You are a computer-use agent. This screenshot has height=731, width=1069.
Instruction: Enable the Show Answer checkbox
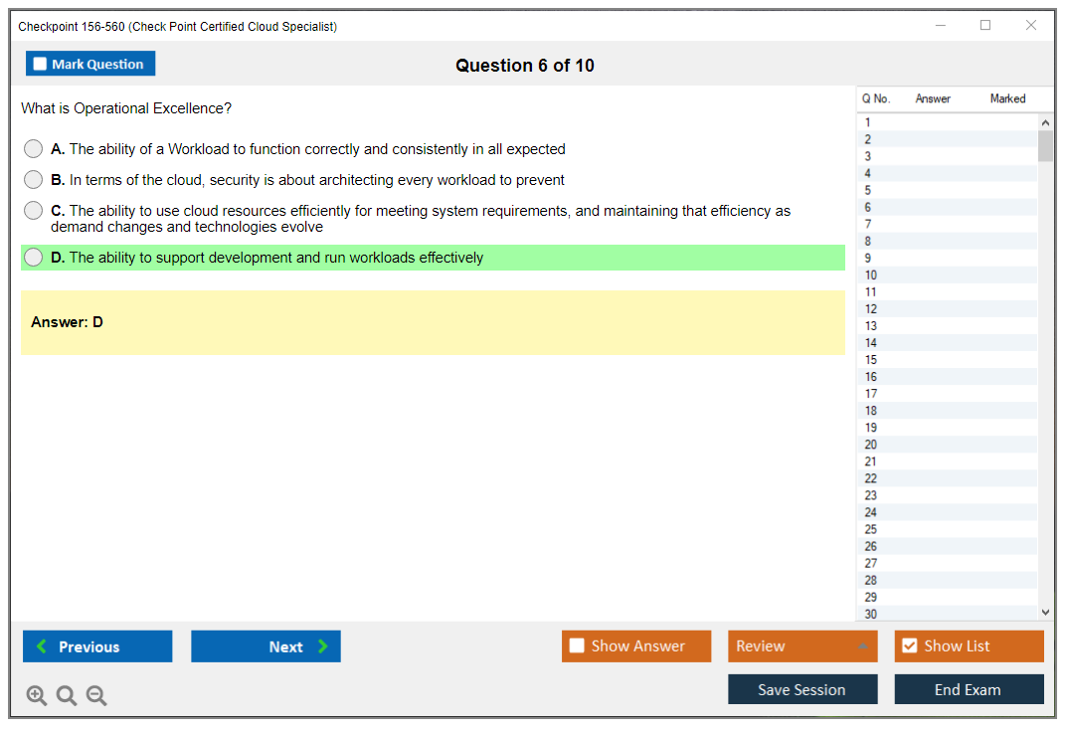coord(578,646)
